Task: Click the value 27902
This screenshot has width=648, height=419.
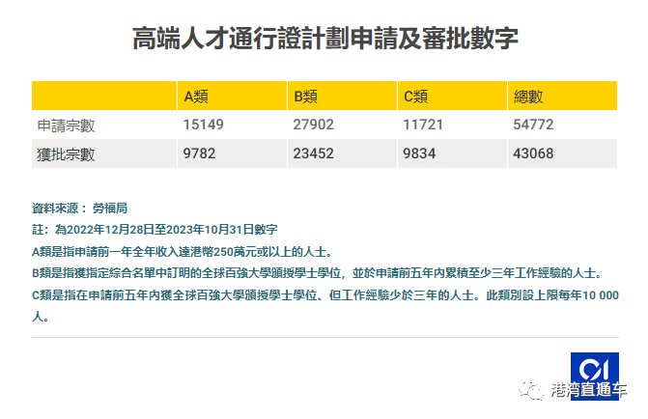Action: tap(313, 125)
